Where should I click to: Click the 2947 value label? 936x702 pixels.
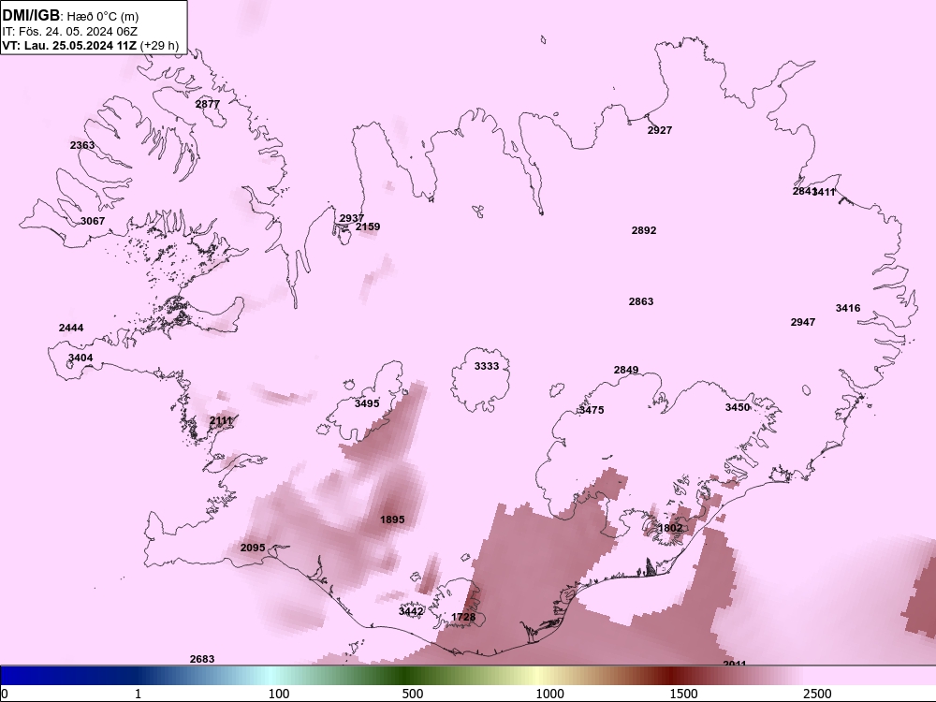coord(803,322)
